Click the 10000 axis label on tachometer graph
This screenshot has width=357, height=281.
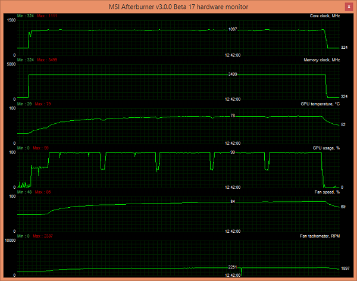(10, 241)
